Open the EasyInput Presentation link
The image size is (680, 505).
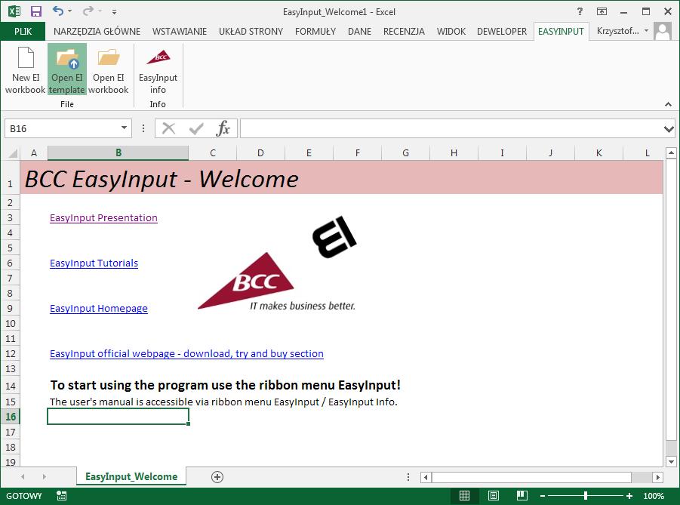[x=103, y=218]
